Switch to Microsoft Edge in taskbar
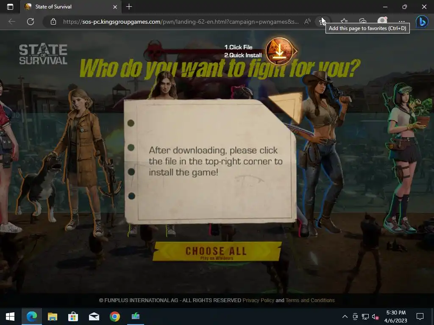This screenshot has width=434, height=325. pyautogui.click(x=31, y=317)
